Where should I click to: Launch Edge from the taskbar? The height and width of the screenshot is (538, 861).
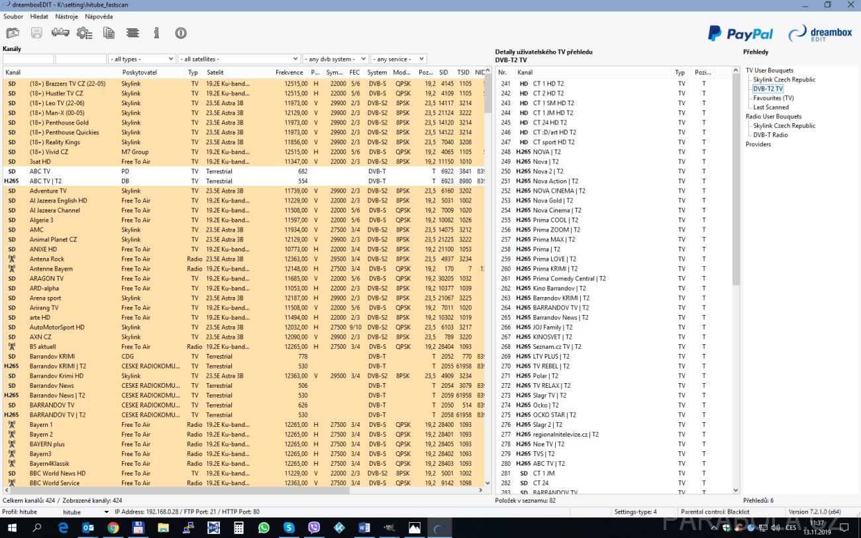point(63,528)
